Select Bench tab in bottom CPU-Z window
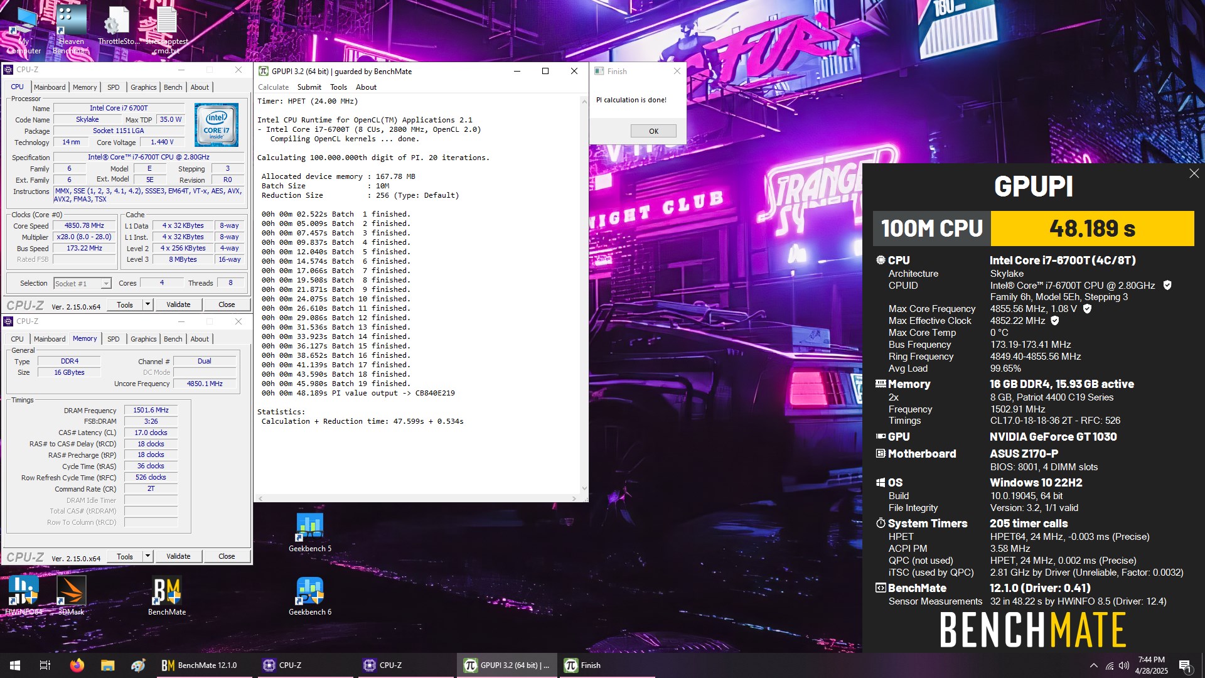This screenshot has height=678, width=1205. pos(173,339)
